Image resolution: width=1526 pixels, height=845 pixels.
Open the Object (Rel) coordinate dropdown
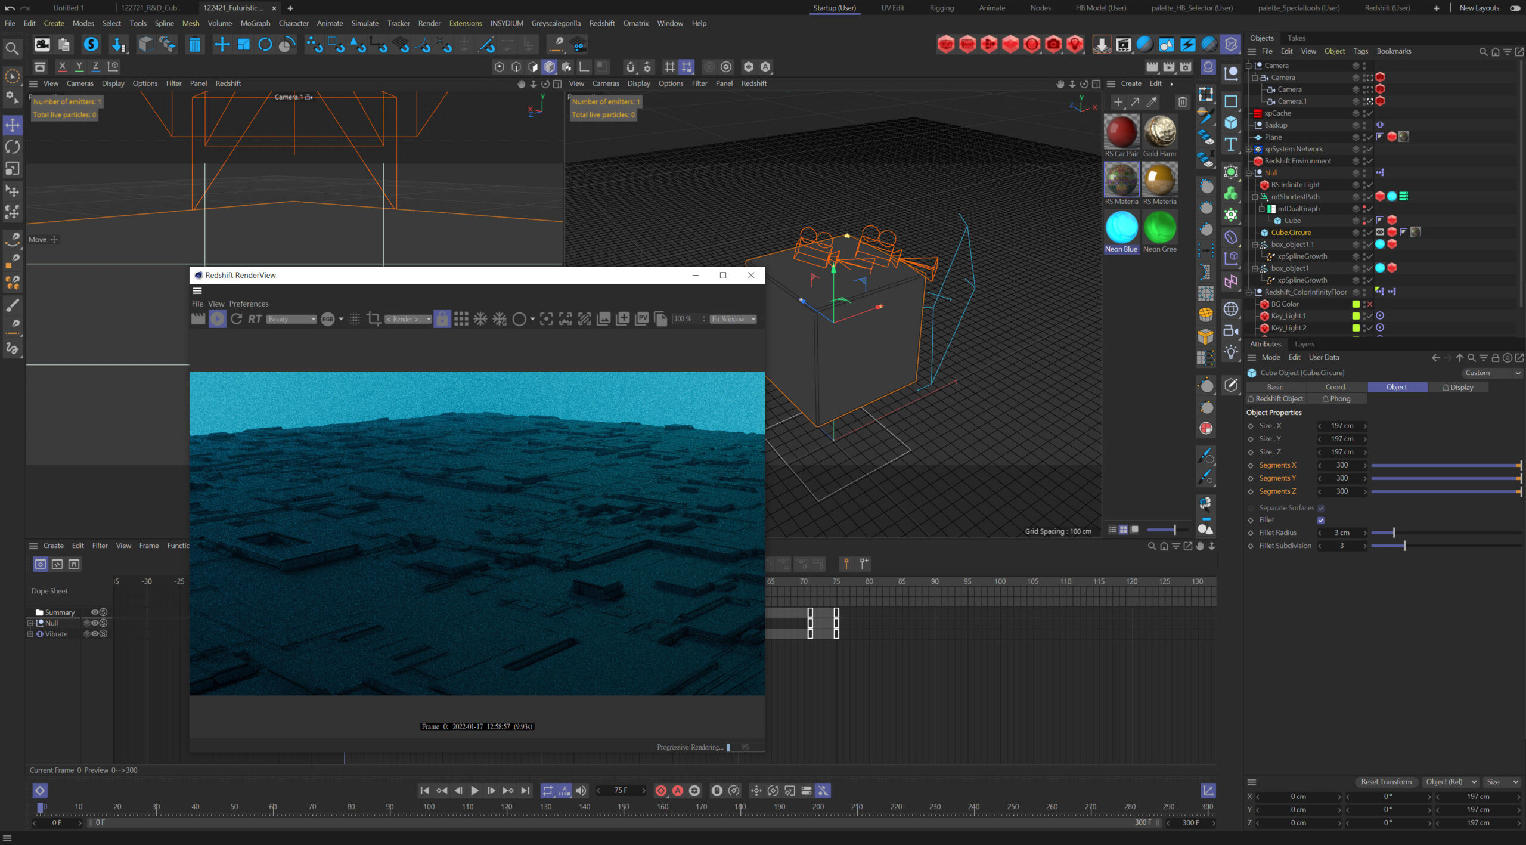[x=1450, y=782]
